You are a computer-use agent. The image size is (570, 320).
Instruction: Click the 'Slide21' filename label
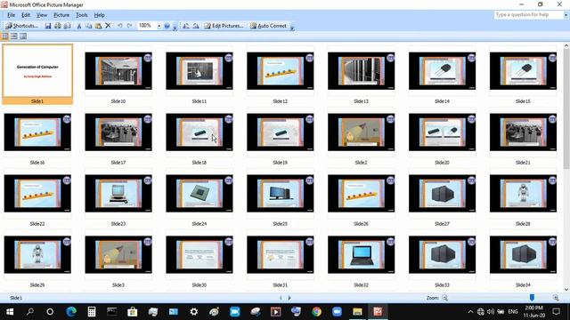(x=523, y=163)
